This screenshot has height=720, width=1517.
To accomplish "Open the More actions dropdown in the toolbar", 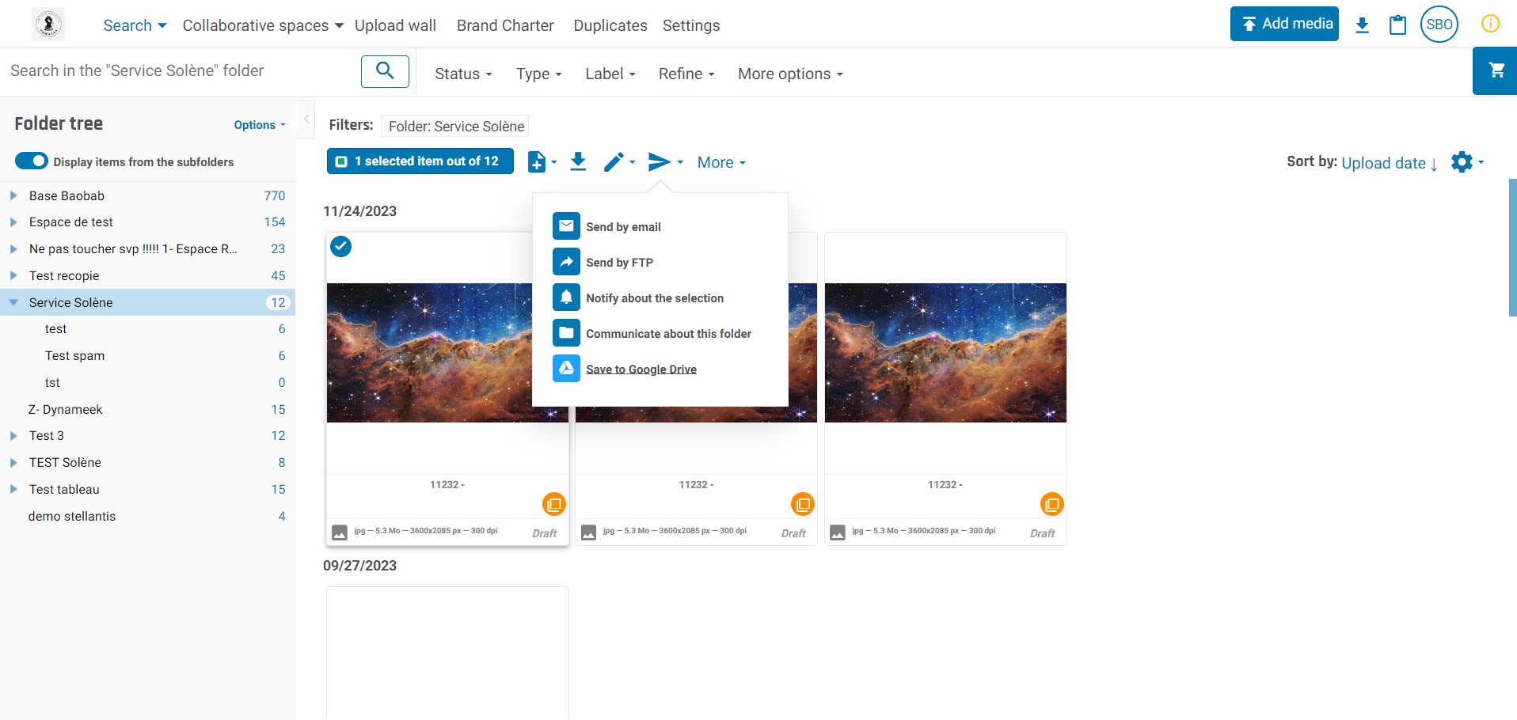I will [x=721, y=162].
